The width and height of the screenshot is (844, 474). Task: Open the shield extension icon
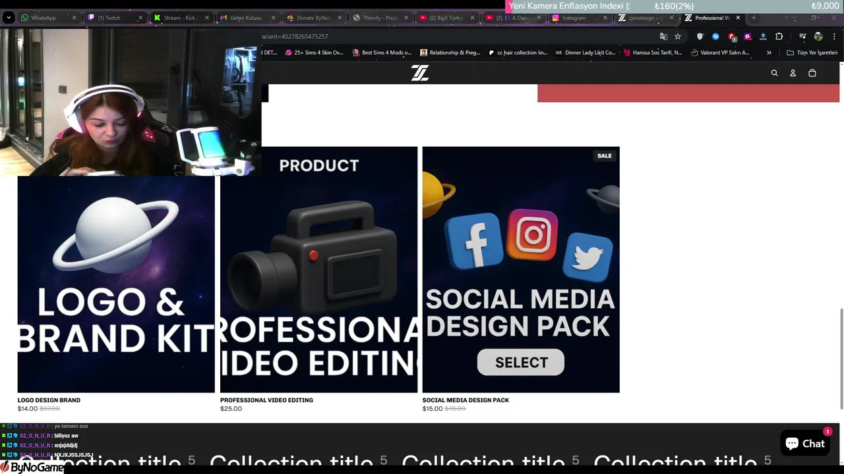click(x=700, y=36)
